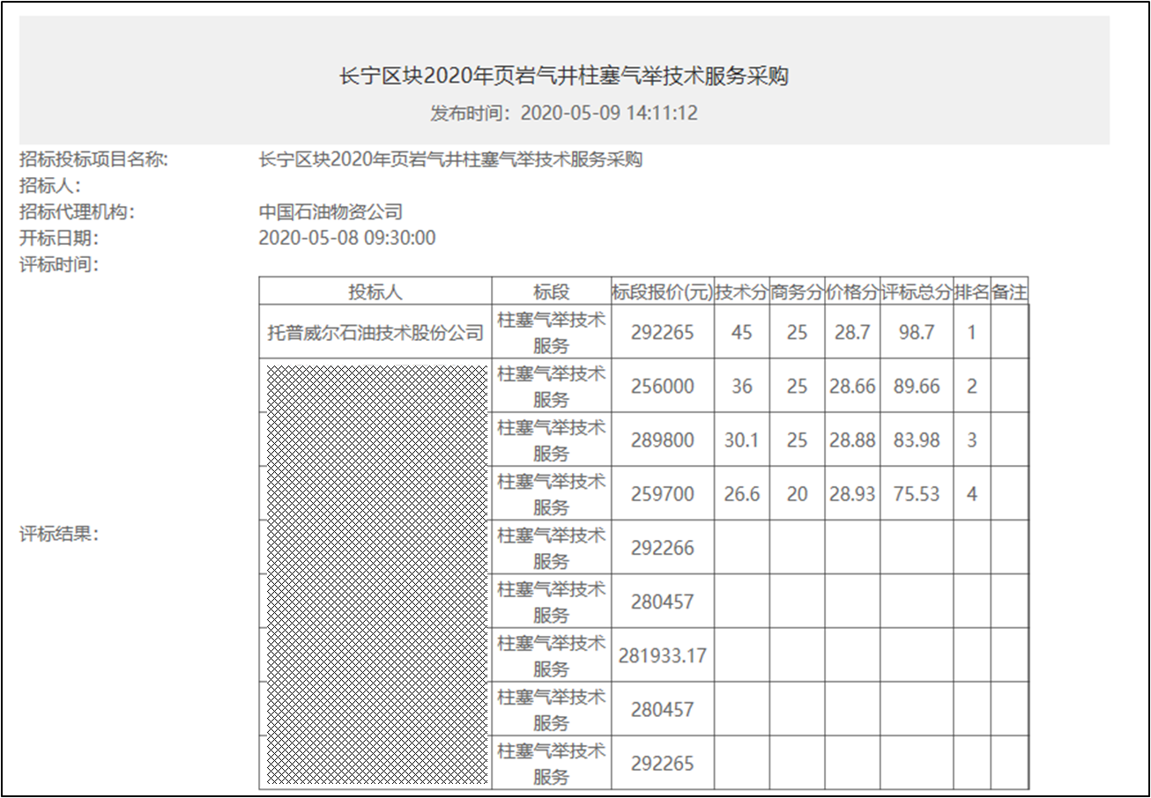Click price score 28.66
Image resolution: width=1151 pixels, height=798 pixels.
click(852, 386)
